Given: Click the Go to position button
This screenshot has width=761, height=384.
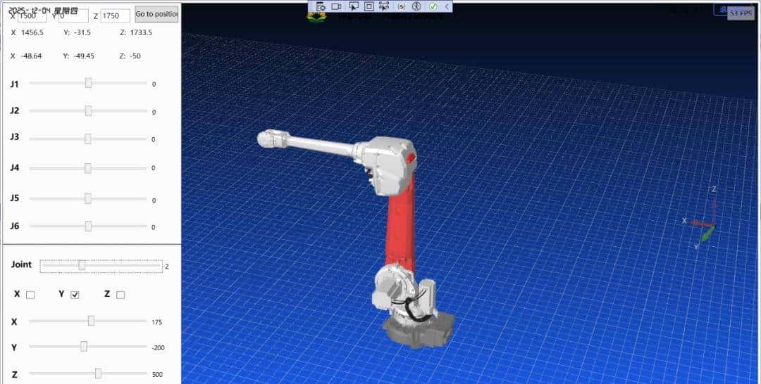Looking at the screenshot, I should point(156,14).
